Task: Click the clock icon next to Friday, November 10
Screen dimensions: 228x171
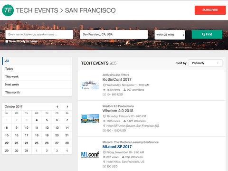Action: (x=104, y=152)
